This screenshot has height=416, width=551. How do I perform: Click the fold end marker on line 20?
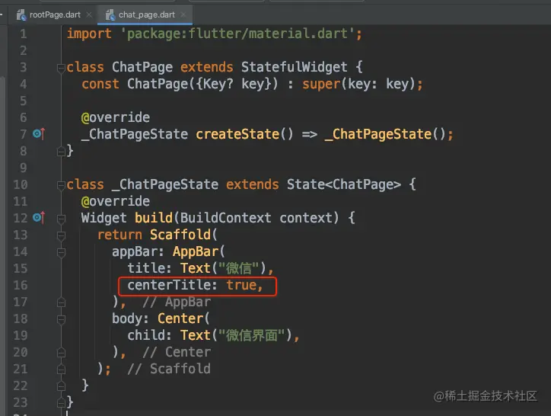[x=61, y=353]
